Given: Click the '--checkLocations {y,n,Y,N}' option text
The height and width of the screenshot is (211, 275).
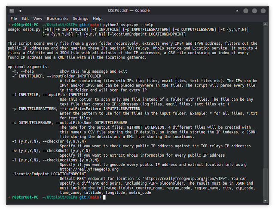Looking at the screenshot, I should click(x=70, y=160).
